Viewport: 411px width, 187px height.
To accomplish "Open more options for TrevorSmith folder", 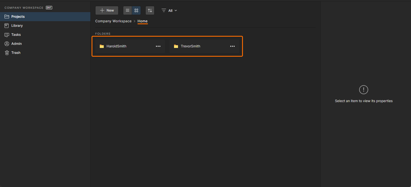I will coord(232,46).
